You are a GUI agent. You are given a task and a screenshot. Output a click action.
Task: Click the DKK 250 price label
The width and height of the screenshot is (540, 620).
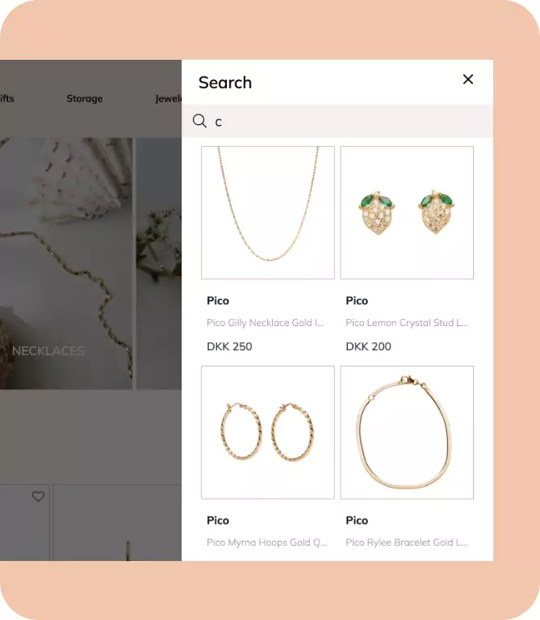click(x=229, y=346)
